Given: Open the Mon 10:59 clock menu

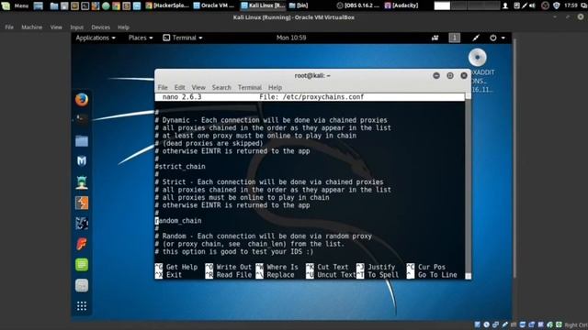Looking at the screenshot, I should tap(291, 38).
